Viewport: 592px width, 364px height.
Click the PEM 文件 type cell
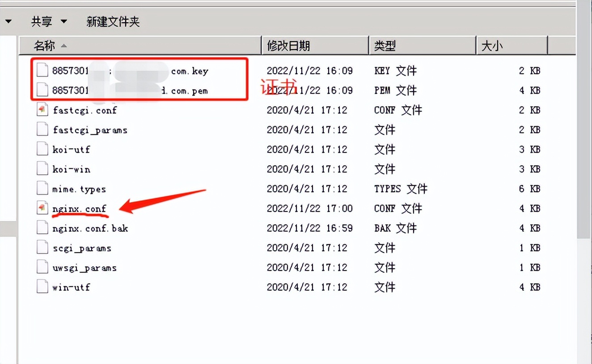pyautogui.click(x=395, y=90)
